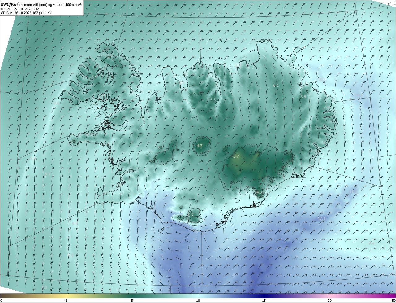Click the 5.8 value label on the map
Screen dimensions: 396x303
303,97
